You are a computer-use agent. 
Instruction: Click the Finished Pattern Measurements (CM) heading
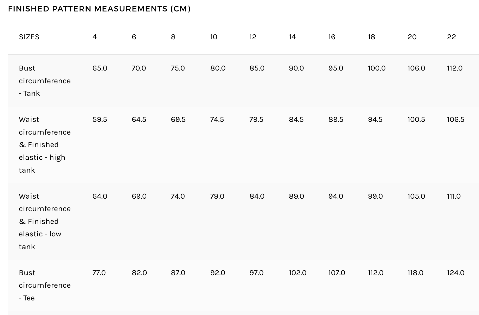[99, 9]
